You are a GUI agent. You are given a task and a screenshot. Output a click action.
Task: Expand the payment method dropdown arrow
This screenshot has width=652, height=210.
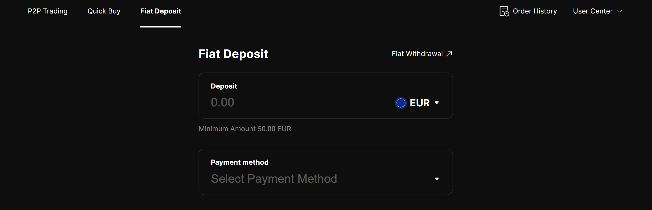pyautogui.click(x=437, y=179)
